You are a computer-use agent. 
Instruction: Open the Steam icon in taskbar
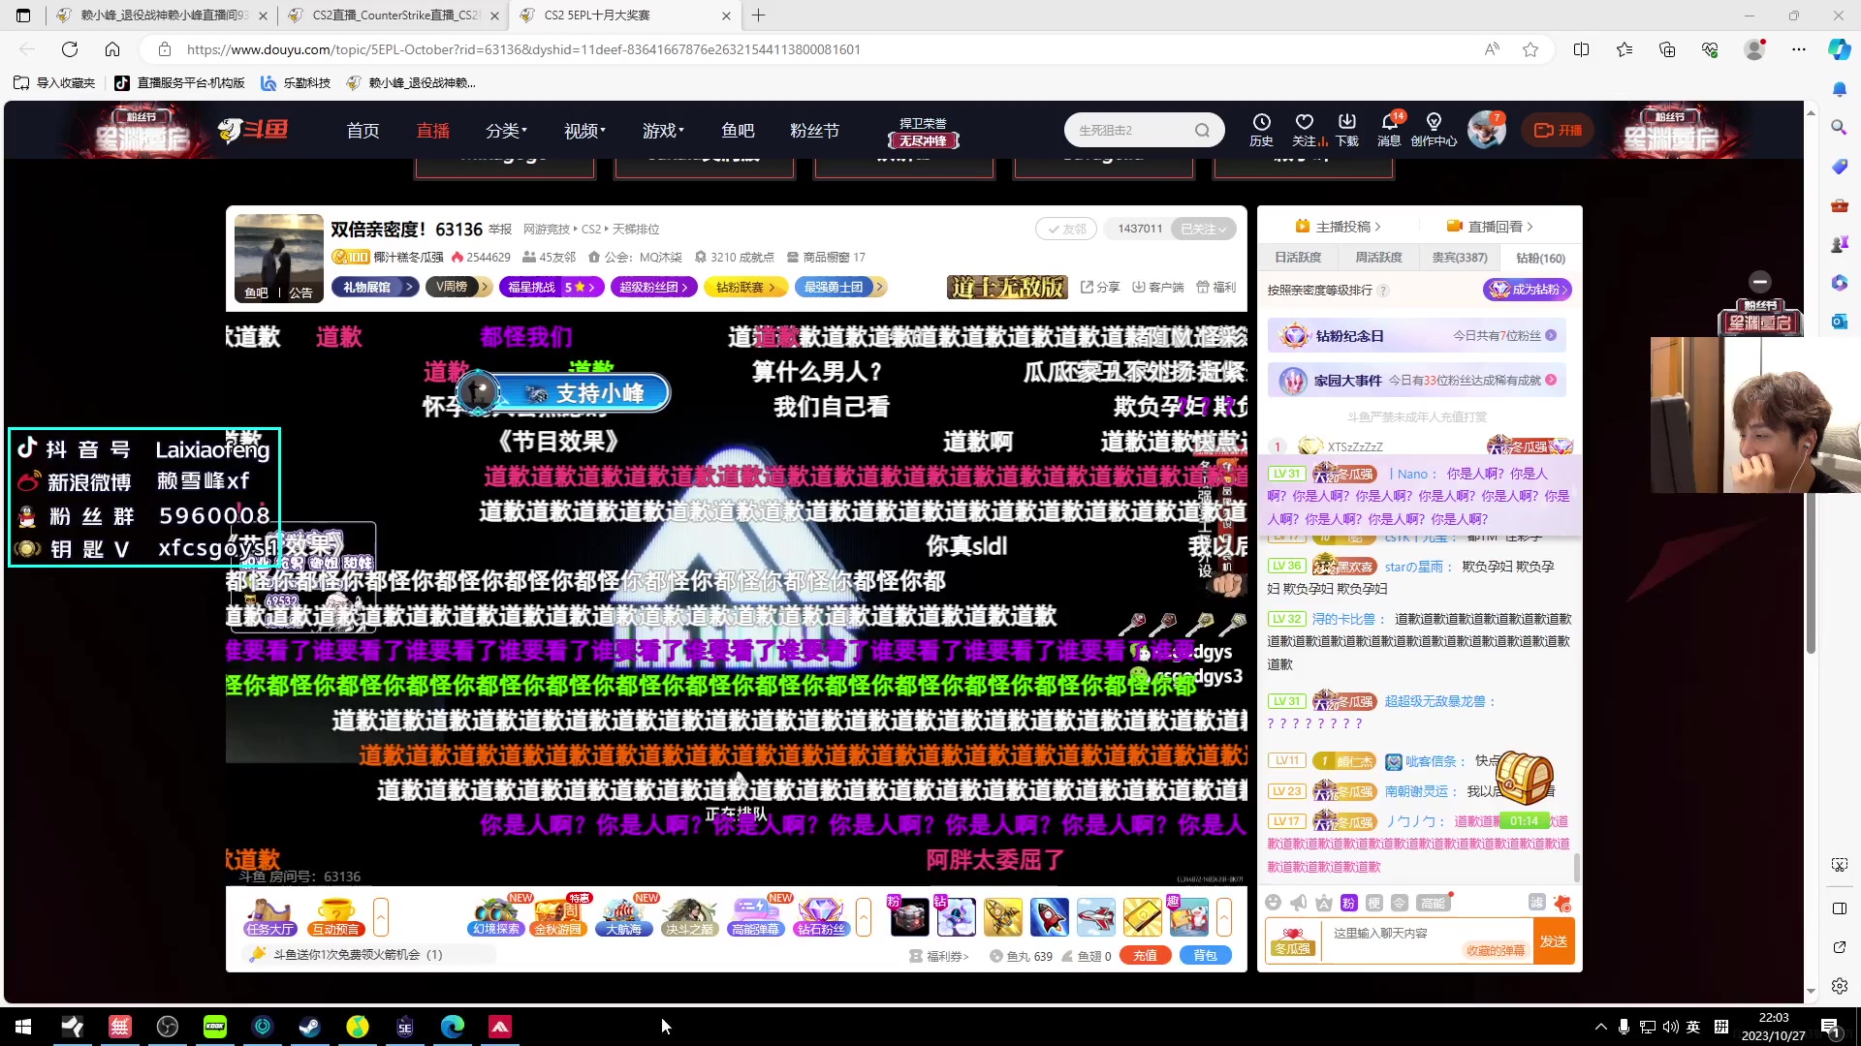[310, 1027]
